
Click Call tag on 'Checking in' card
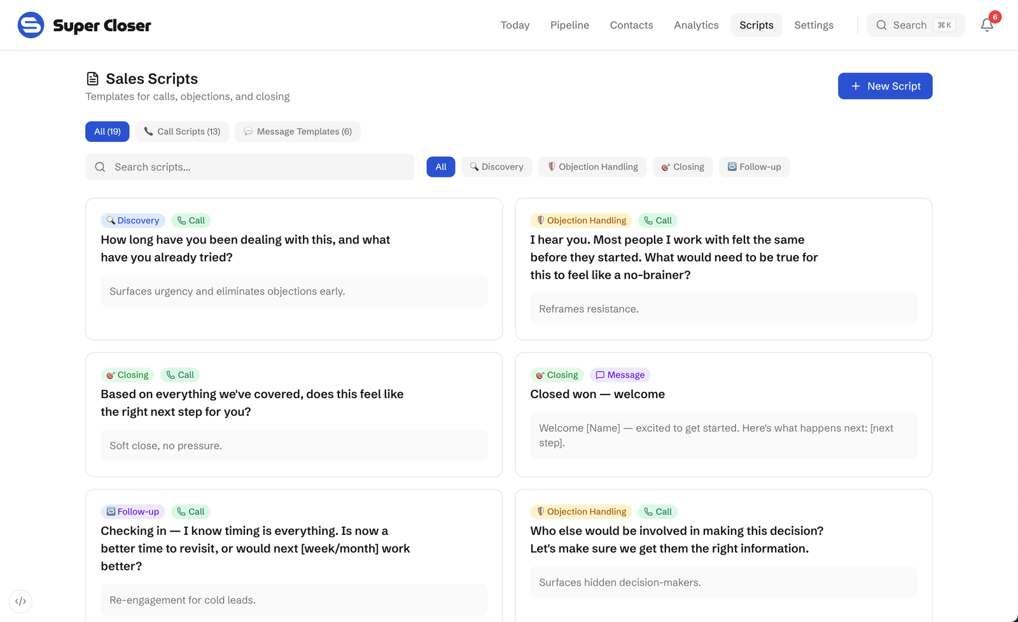click(x=191, y=511)
